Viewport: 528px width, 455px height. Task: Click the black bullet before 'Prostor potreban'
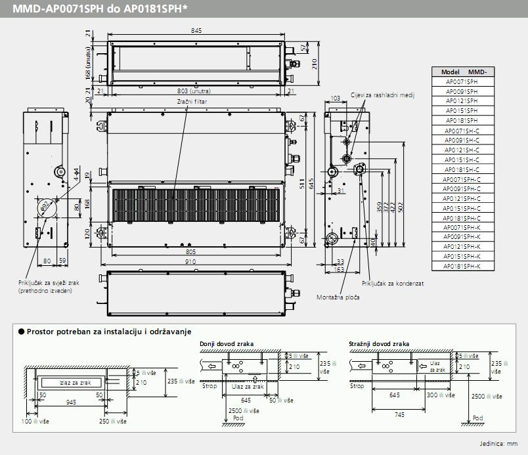21,332
